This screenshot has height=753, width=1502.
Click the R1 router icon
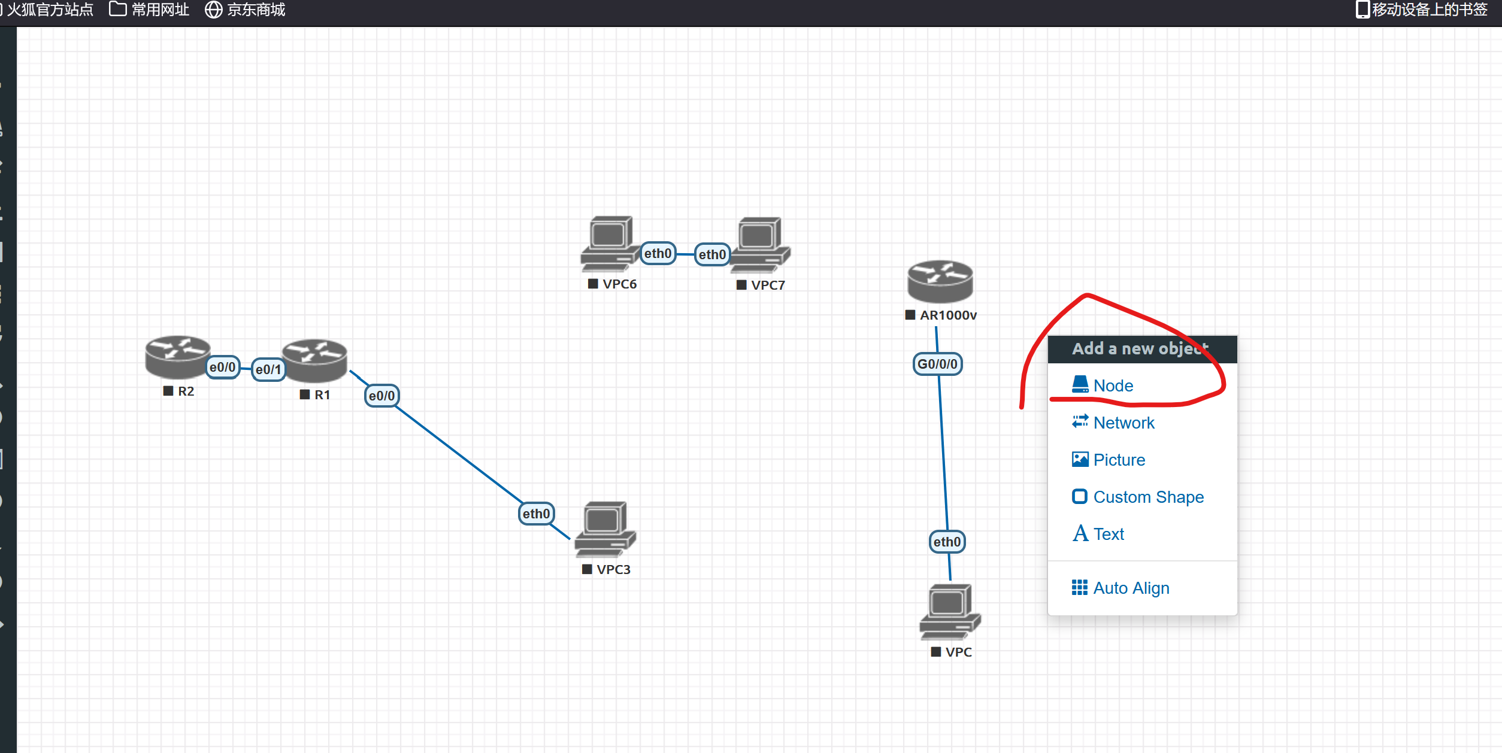[x=315, y=360]
